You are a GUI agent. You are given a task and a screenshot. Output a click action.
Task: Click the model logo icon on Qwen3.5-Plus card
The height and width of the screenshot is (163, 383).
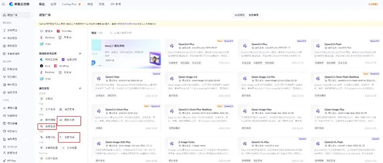point(245,46)
